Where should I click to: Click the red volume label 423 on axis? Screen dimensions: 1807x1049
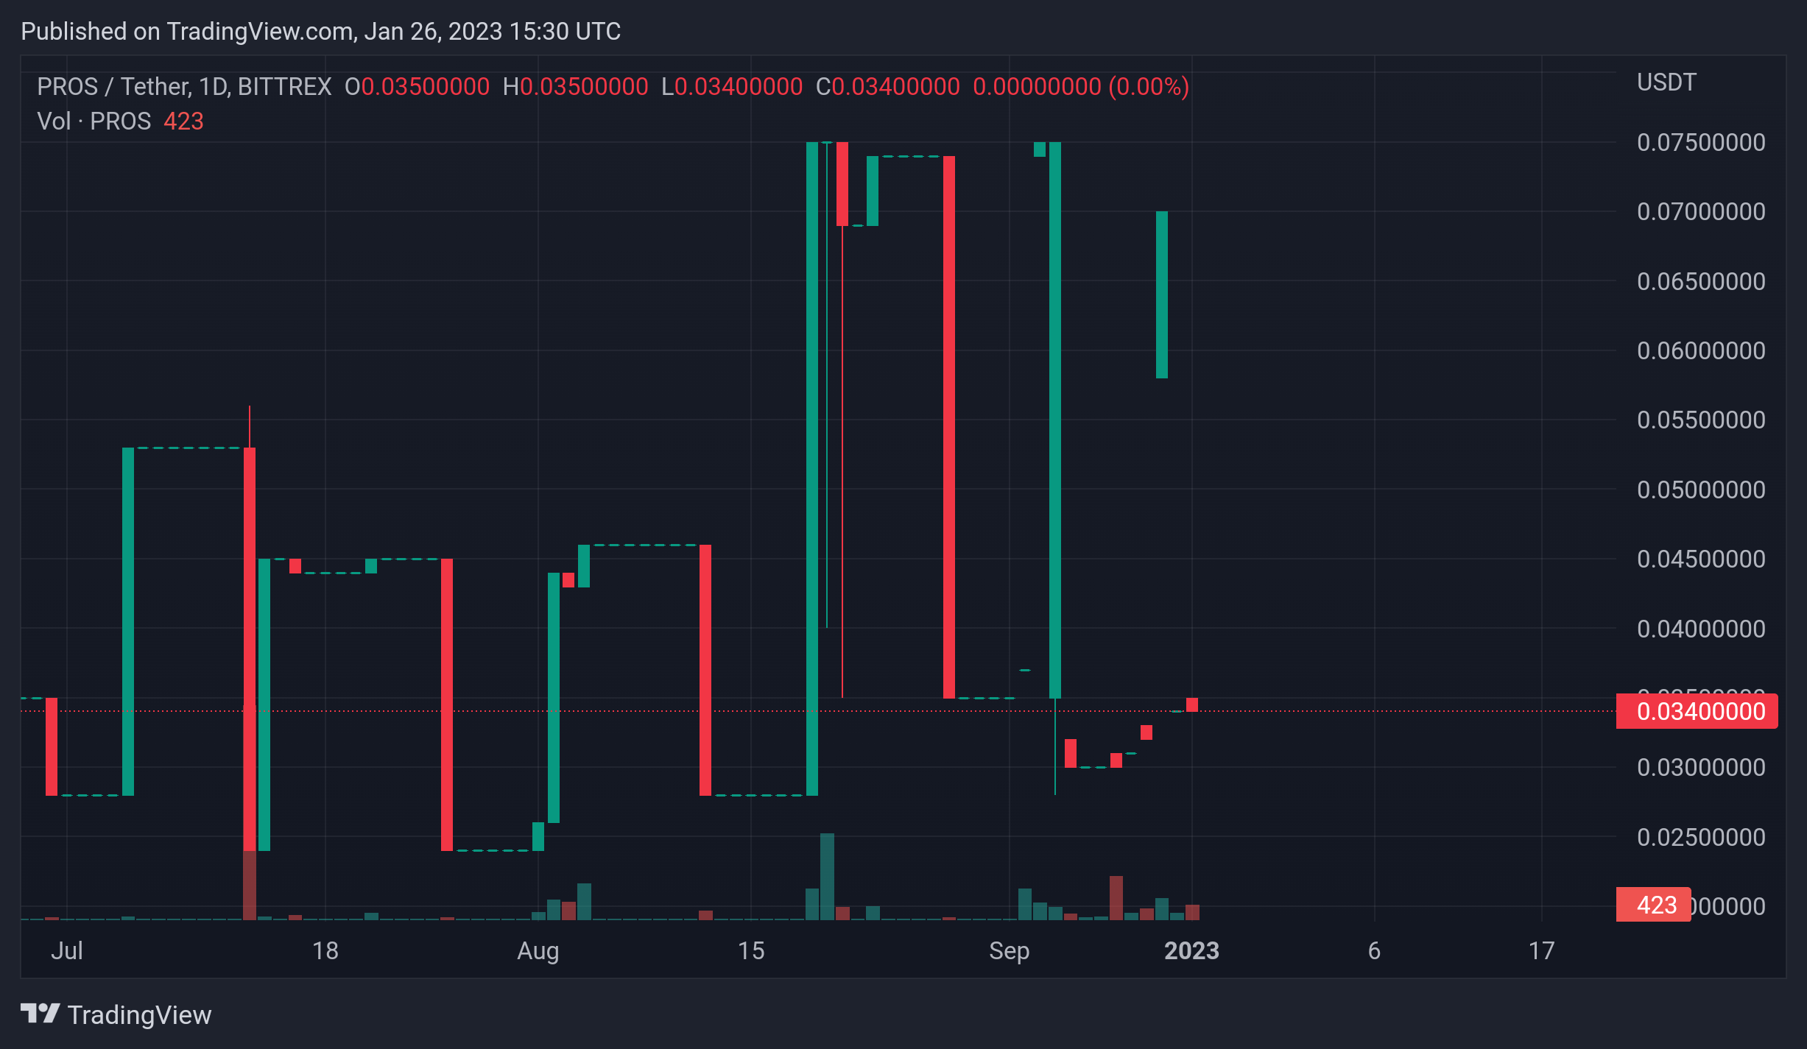1653,905
